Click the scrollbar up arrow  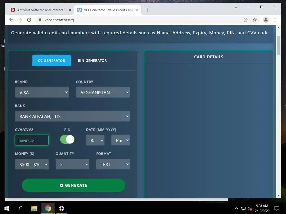coord(278,28)
